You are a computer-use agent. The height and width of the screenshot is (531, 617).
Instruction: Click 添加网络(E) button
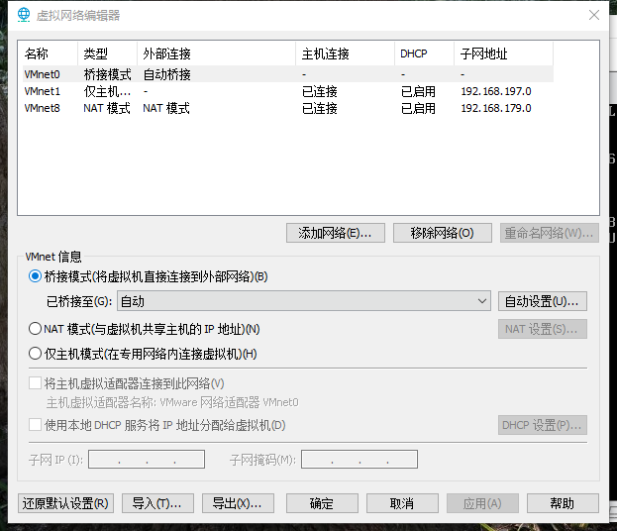(x=336, y=233)
